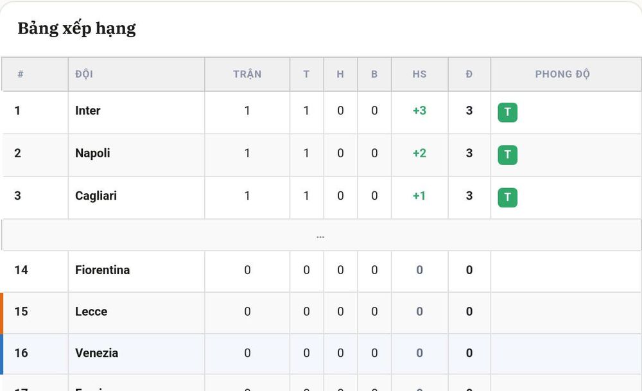
Task: Click the Bảng xếp hạng heading
Action: pos(76,29)
